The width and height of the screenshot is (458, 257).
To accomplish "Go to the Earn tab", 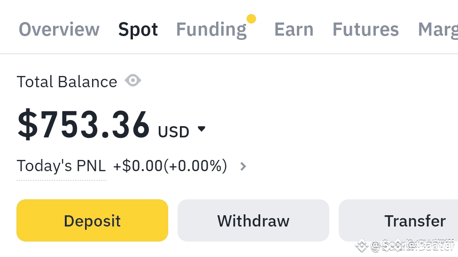I will coord(294,30).
